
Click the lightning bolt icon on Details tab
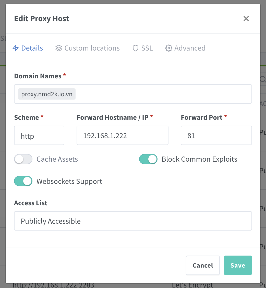[x=16, y=48]
